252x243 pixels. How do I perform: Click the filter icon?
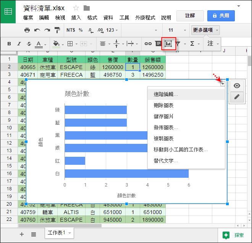click(178, 44)
